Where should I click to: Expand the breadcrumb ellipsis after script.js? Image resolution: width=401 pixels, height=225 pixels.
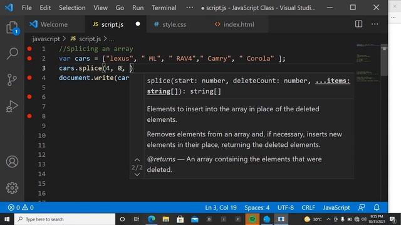coord(112,39)
